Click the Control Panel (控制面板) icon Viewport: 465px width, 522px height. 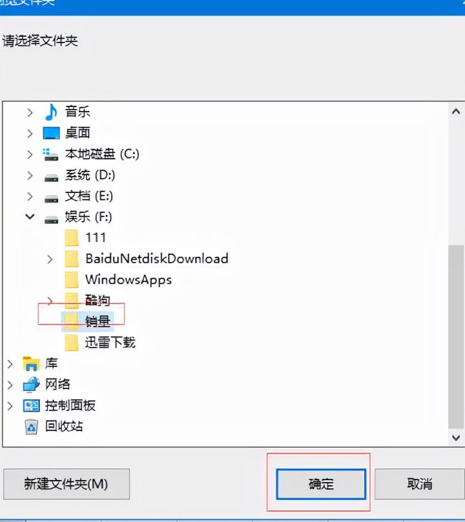(x=31, y=405)
